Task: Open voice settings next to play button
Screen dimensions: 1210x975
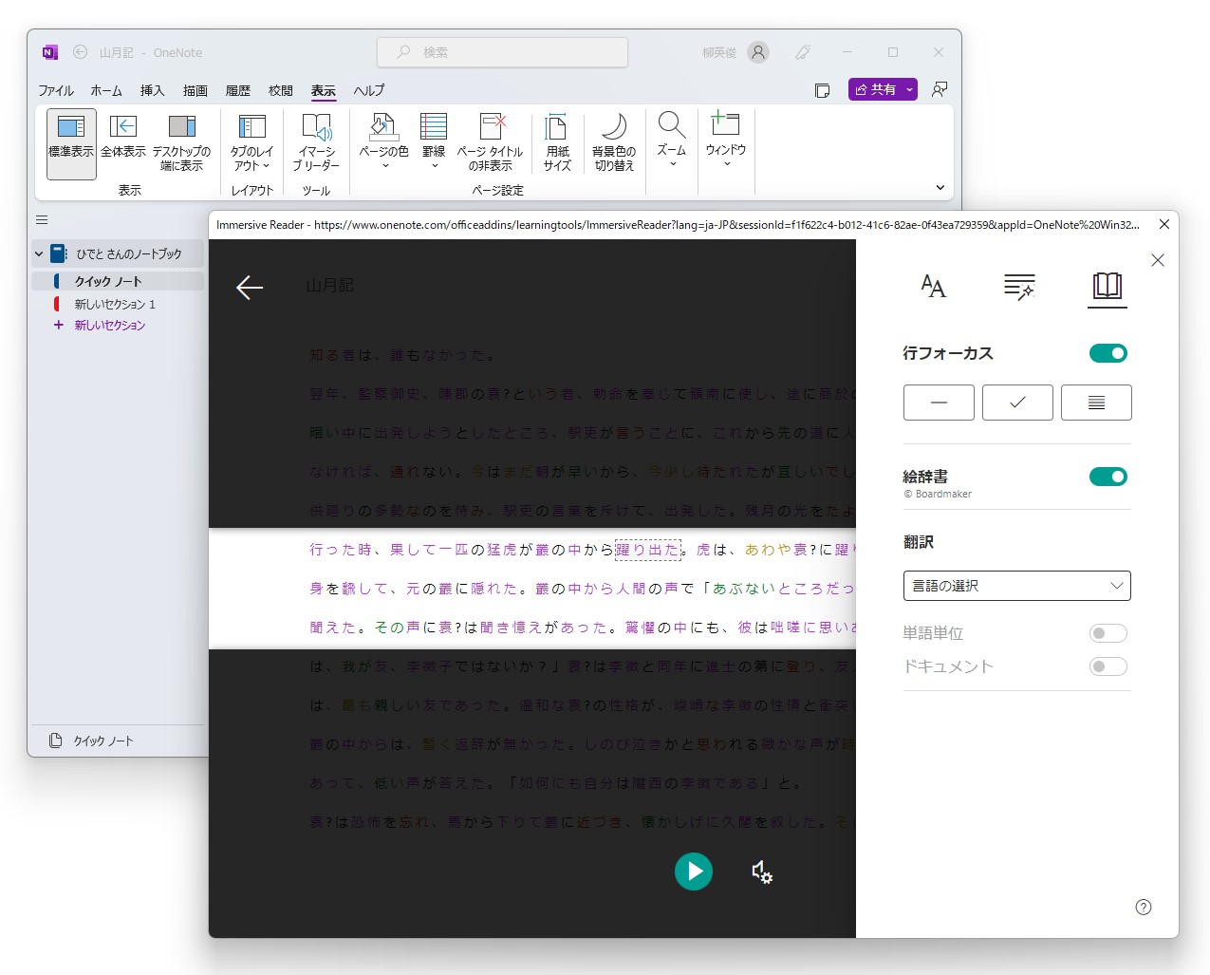Action: coord(762,872)
